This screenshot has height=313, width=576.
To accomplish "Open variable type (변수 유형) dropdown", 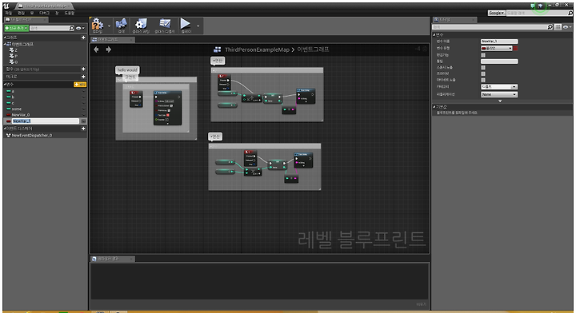I will (497, 49).
